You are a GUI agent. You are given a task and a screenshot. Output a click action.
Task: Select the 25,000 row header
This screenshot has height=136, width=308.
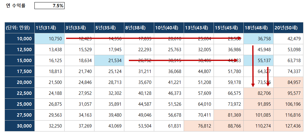(x=19, y=104)
